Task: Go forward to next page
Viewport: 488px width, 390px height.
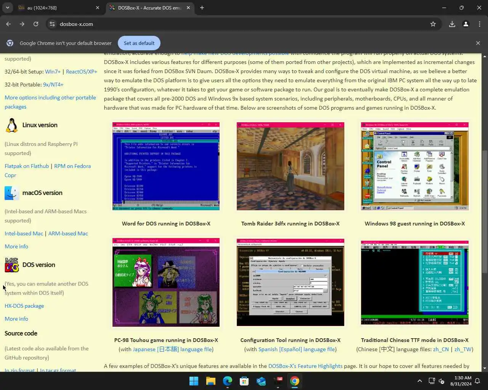Action: 22,24
